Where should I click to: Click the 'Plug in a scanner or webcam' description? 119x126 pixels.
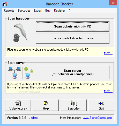coord(48,50)
